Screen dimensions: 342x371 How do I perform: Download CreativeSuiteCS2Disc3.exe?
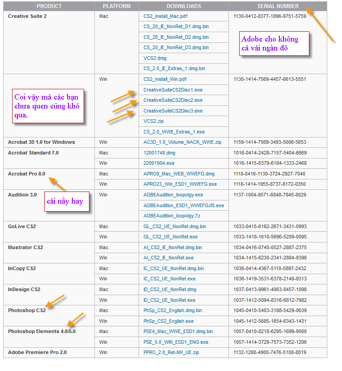coord(173,111)
